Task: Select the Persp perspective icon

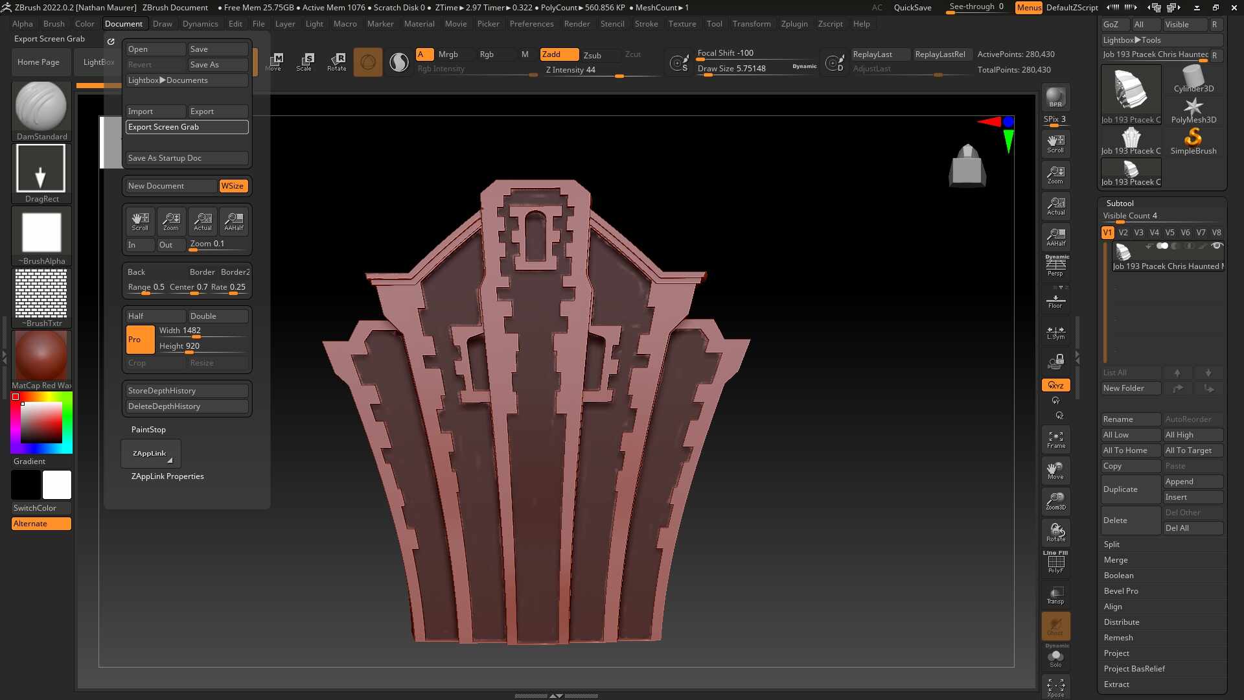Action: coord(1055,266)
